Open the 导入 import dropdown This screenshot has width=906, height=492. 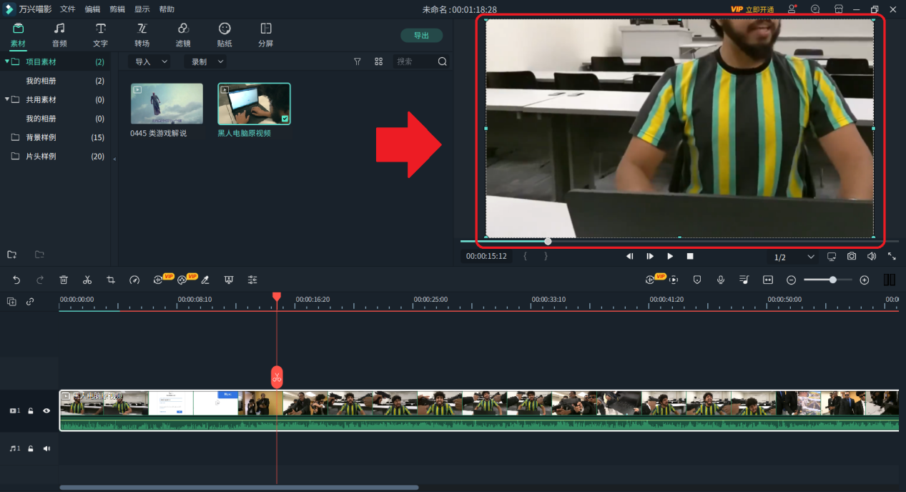tap(149, 62)
